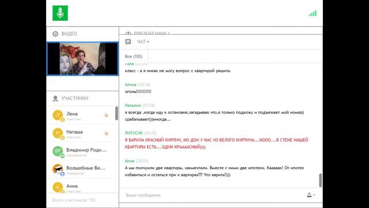Click the clock icon next to ВИДЕО

point(55,34)
